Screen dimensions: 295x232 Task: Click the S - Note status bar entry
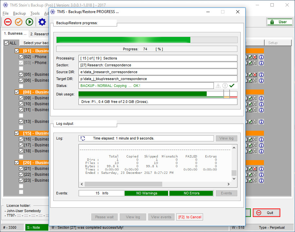[37, 227]
